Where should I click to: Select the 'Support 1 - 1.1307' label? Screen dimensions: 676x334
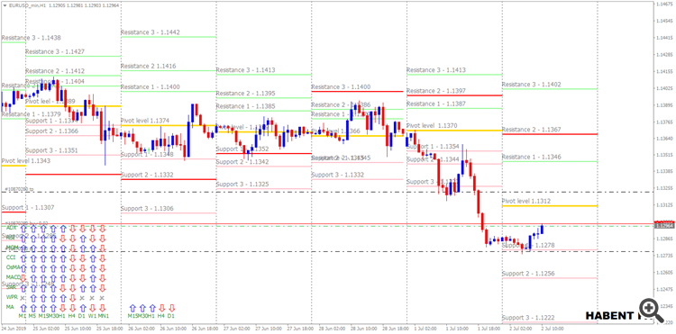(28, 207)
